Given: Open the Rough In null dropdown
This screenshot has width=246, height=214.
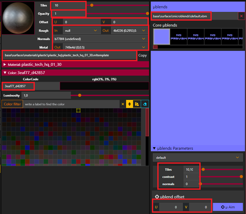Looking at the screenshot, I should click(x=81, y=30).
